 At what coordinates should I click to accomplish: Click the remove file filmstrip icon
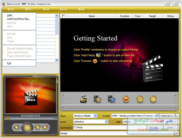pyautogui.click(x=97, y=99)
